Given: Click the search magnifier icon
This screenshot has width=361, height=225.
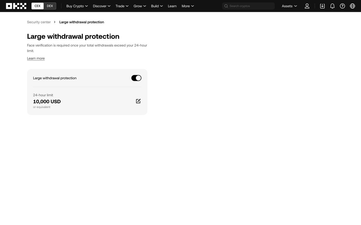Looking at the screenshot, I should click(226, 6).
